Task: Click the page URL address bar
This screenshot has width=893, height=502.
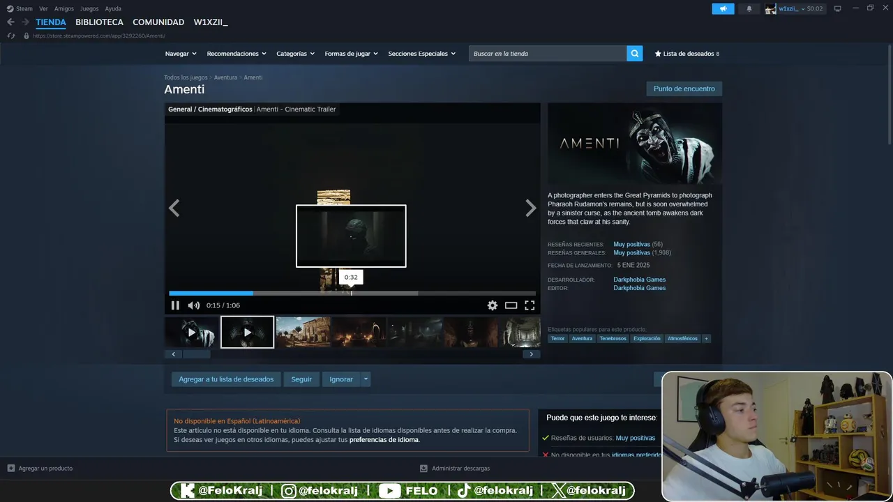Action: (99, 36)
